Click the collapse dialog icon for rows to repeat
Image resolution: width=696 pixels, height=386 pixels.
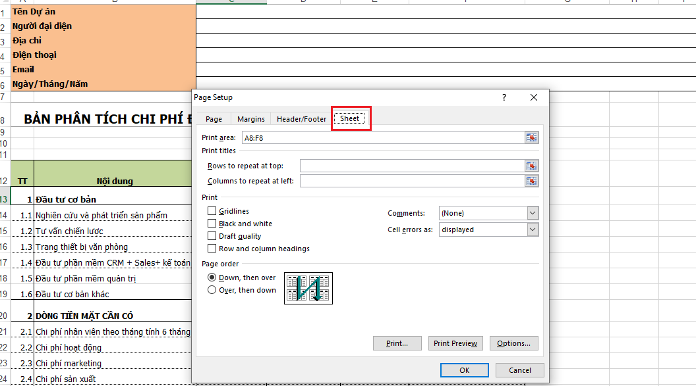[531, 165]
